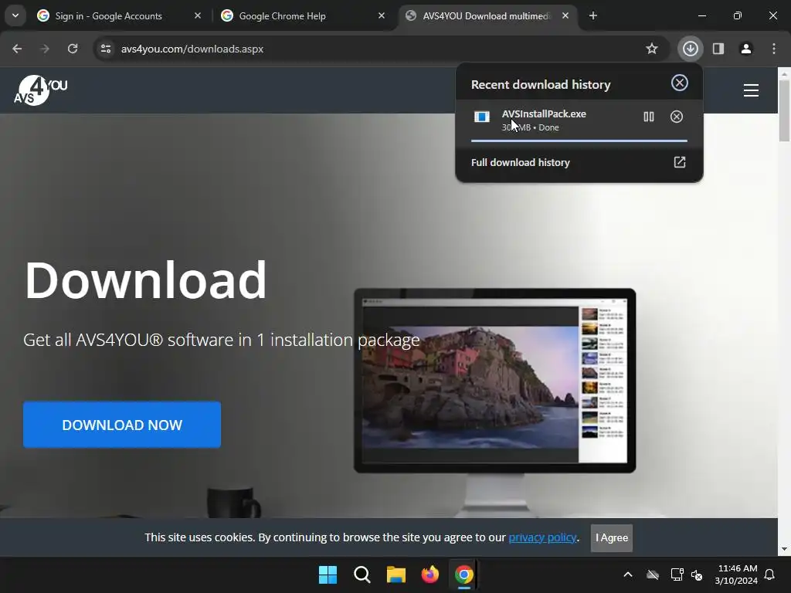Open the Chrome profile icon

(x=746, y=49)
